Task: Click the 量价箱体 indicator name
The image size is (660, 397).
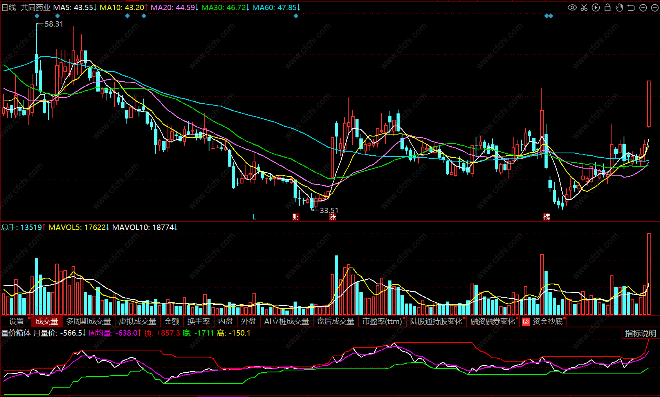Action: point(16,333)
